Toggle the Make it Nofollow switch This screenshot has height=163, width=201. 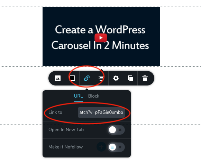[x=116, y=147]
